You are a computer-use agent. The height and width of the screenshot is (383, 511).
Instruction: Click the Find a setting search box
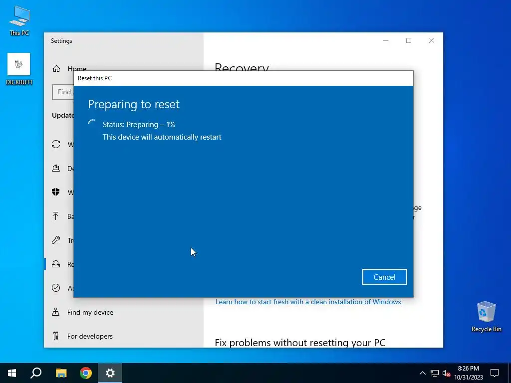tap(63, 92)
